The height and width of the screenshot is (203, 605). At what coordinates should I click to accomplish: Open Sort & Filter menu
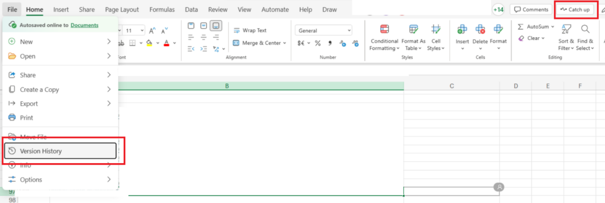[x=566, y=37]
